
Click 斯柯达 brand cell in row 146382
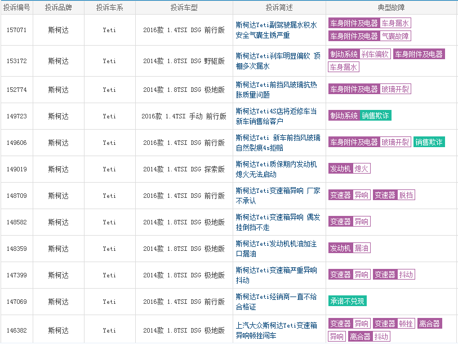59,330
